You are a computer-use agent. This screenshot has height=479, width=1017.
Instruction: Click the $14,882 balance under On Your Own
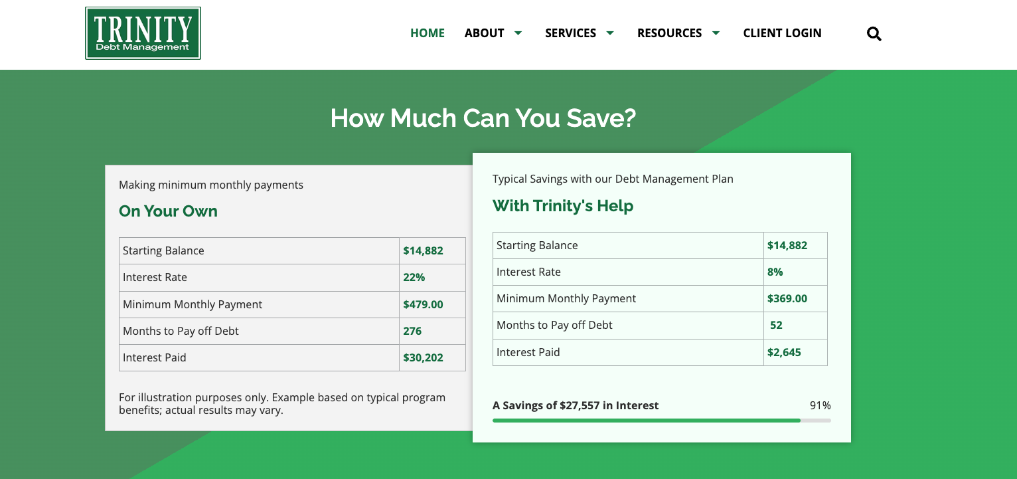(x=423, y=250)
